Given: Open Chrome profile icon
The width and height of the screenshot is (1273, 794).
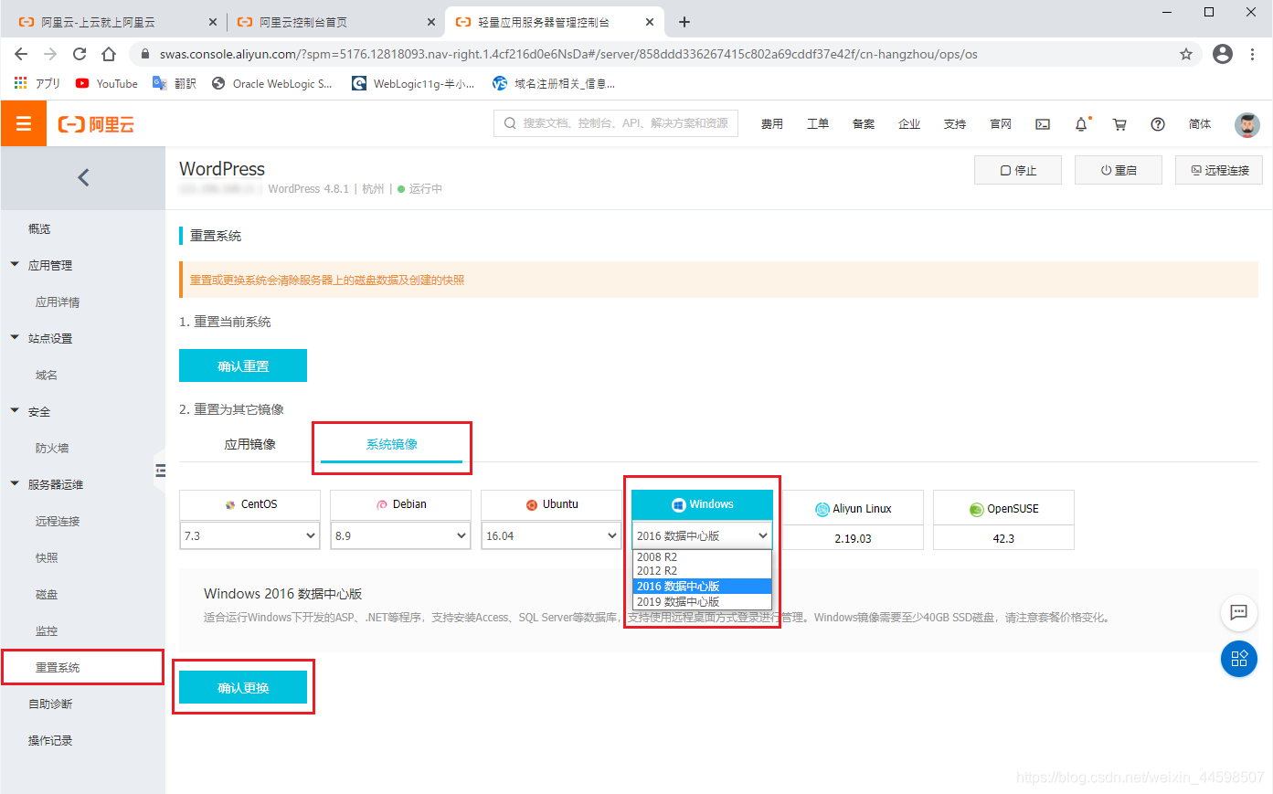Looking at the screenshot, I should [1223, 54].
